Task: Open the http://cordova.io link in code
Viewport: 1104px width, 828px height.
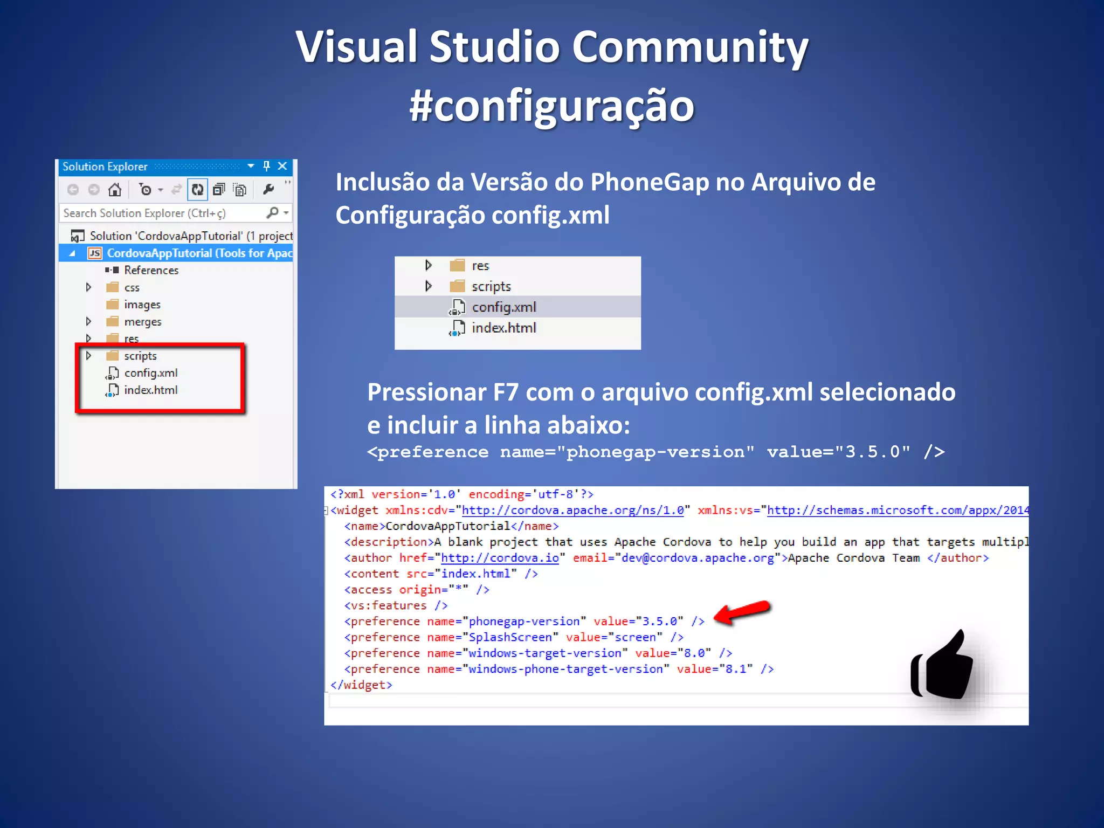Action: pos(500,558)
